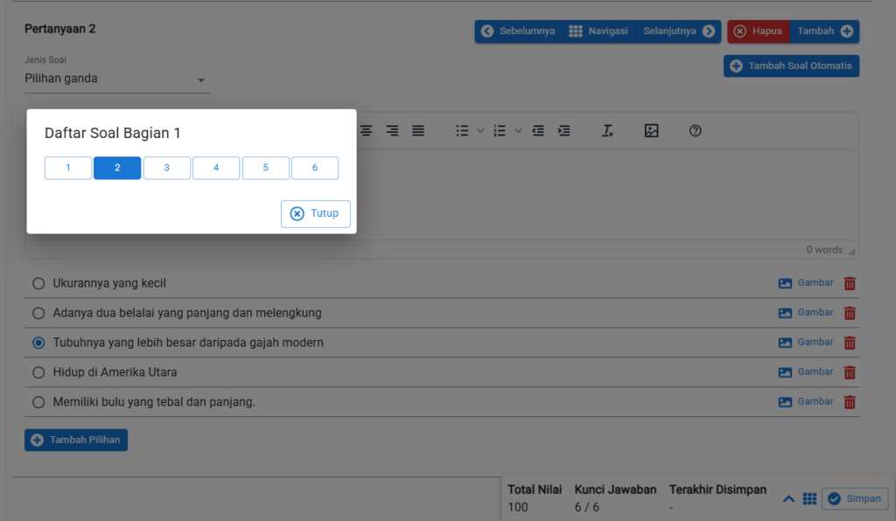Click Tambah Pilihan button
This screenshot has width=896, height=521.
click(x=76, y=440)
